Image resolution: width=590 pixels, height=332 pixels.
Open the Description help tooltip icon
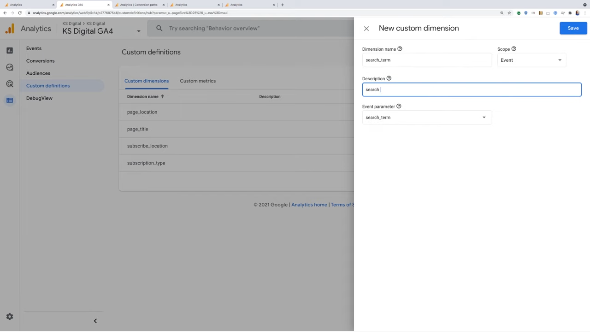pos(389,78)
